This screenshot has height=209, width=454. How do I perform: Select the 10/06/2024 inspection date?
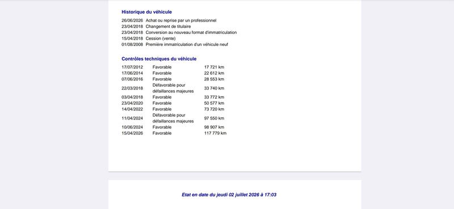pyautogui.click(x=132, y=127)
